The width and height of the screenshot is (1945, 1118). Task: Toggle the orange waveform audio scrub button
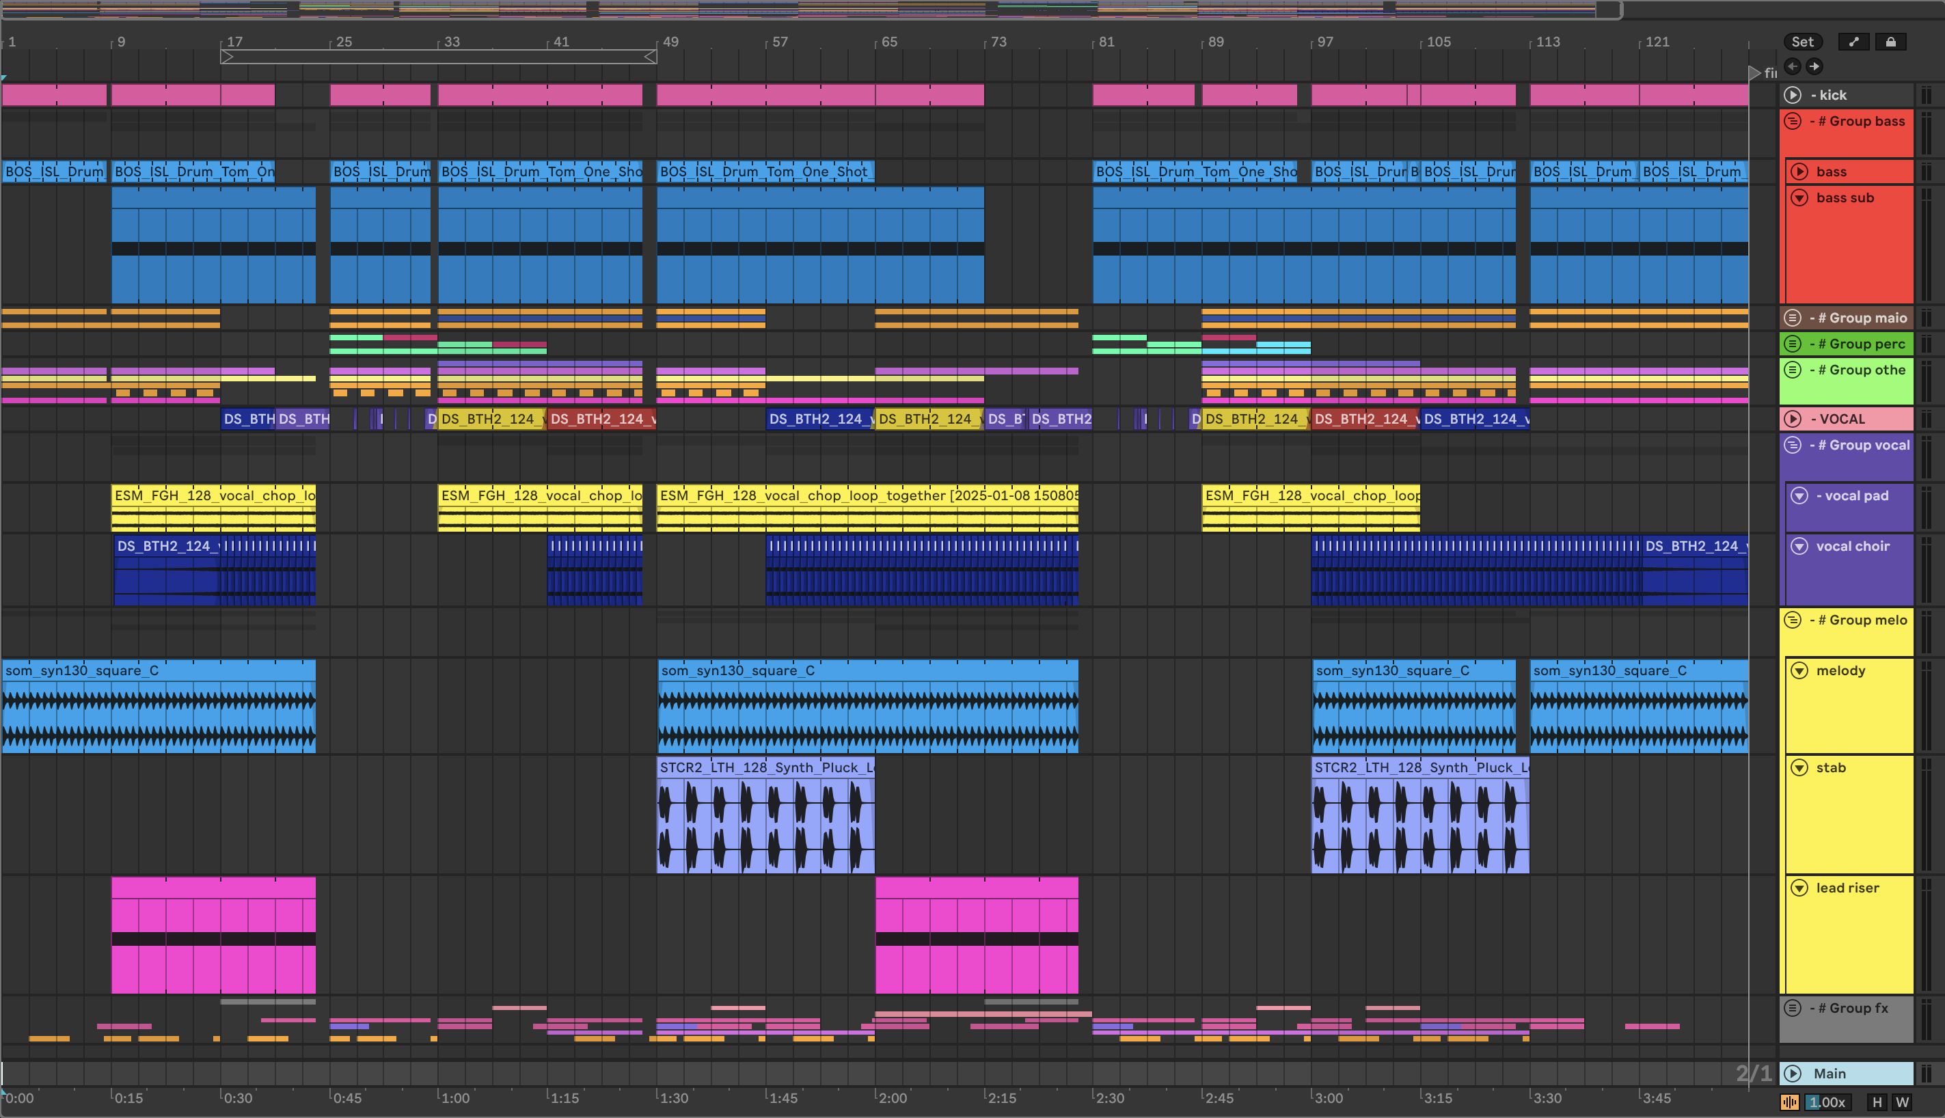coord(1790,1103)
